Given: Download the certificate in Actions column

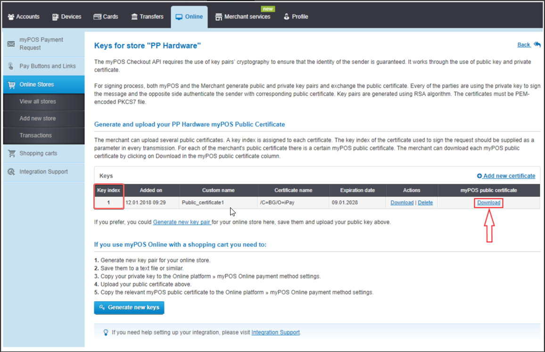Looking at the screenshot, I should [402, 203].
